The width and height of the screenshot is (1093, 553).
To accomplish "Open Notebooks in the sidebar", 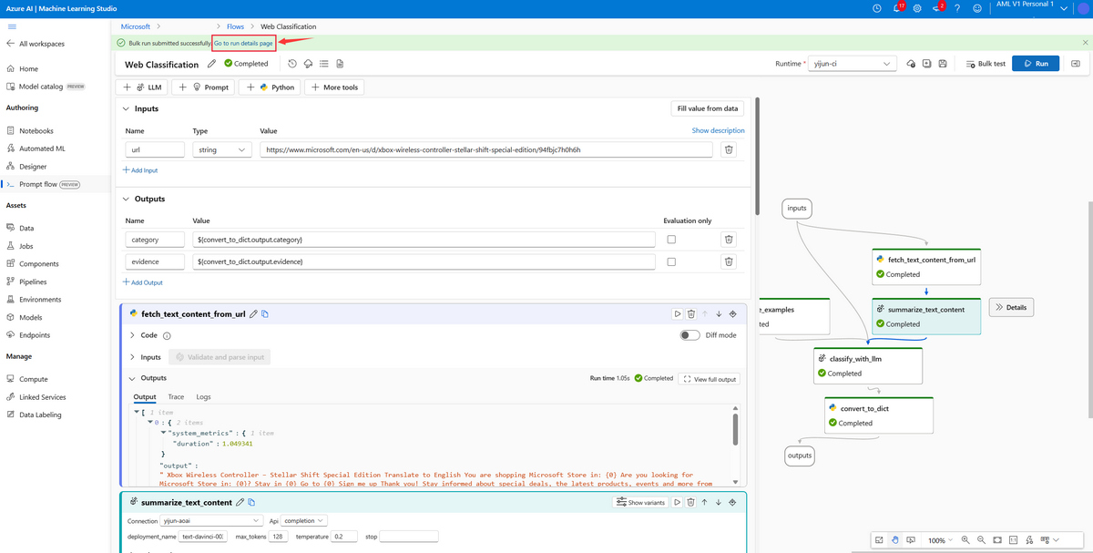I will click(x=36, y=130).
